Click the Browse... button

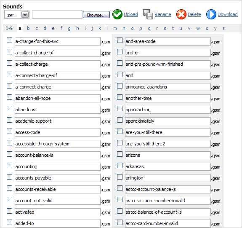pos(96,15)
